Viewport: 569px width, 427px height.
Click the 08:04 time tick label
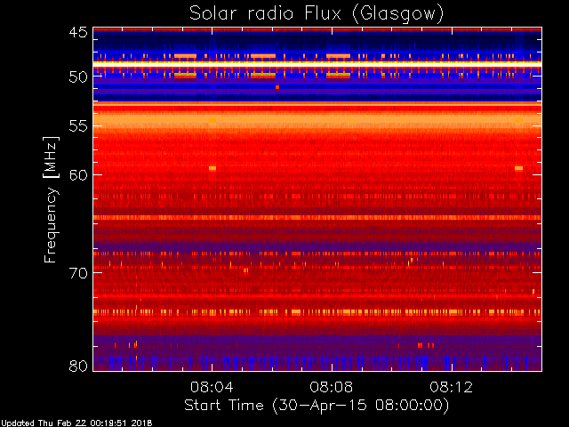pos(212,387)
